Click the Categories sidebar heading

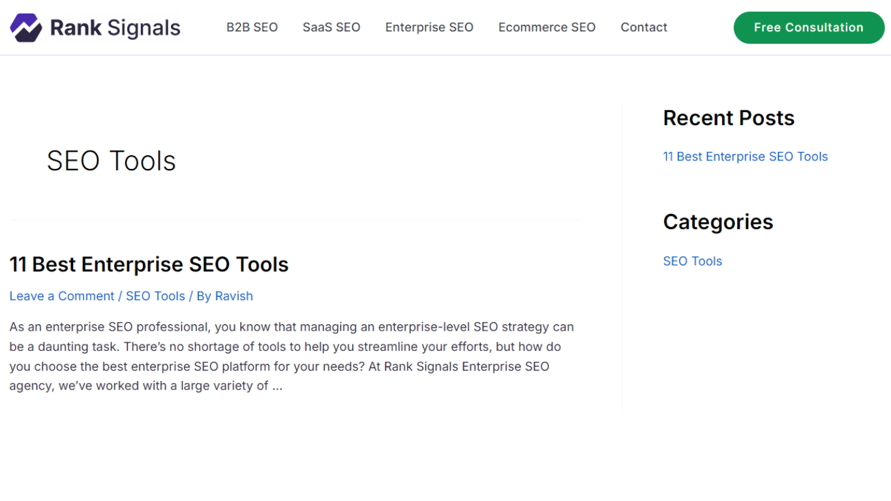pyautogui.click(x=718, y=222)
